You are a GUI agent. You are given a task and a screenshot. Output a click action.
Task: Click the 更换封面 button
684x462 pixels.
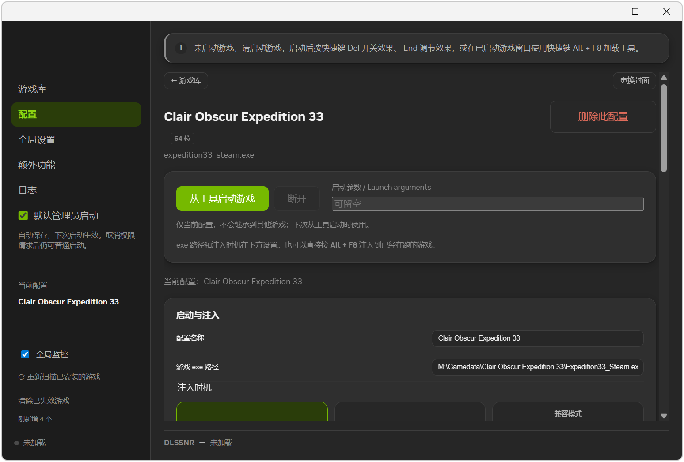point(634,81)
